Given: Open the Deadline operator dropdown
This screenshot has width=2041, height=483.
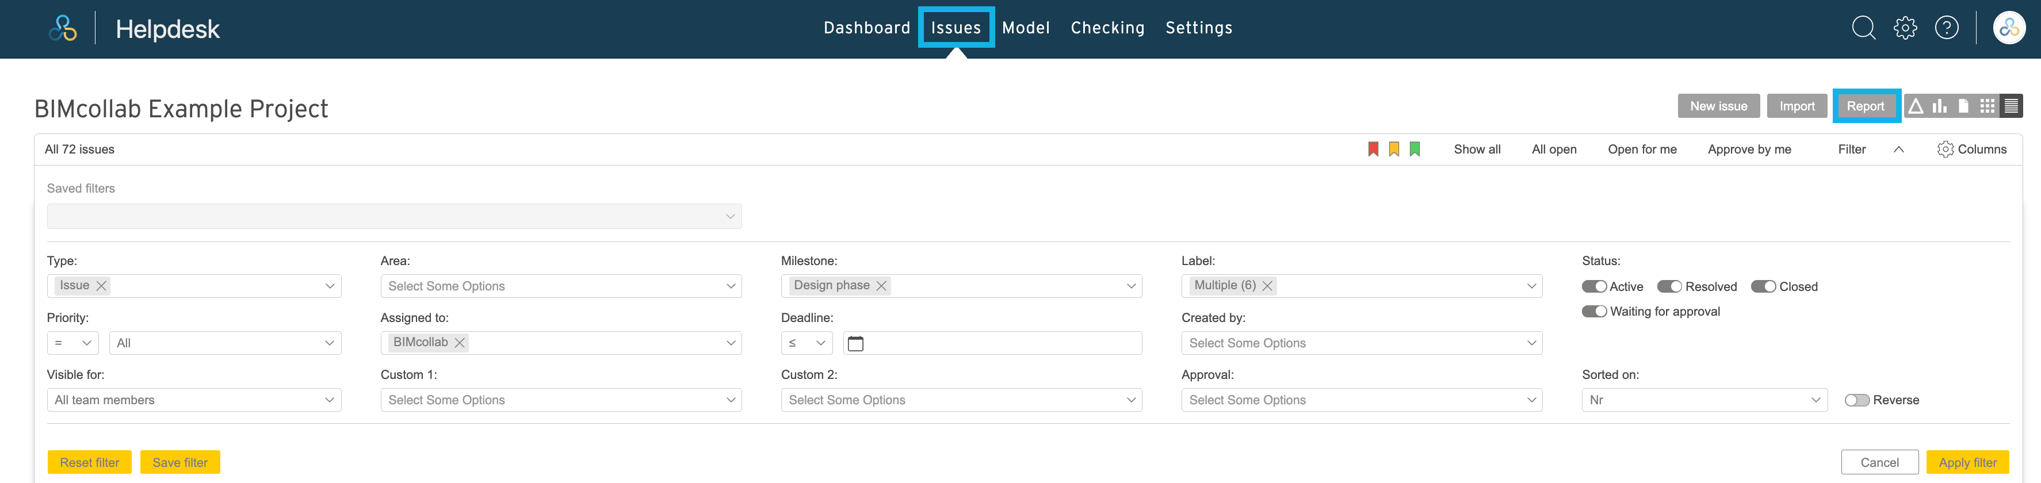Looking at the screenshot, I should (807, 343).
